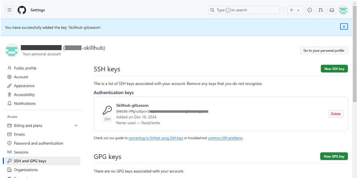Open common SSH problems link
357x178 pixels.
[x=225, y=138]
